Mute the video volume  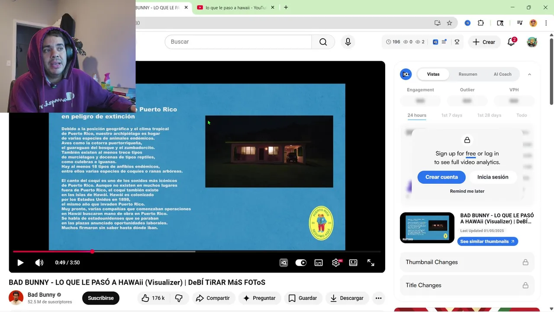[x=39, y=263]
